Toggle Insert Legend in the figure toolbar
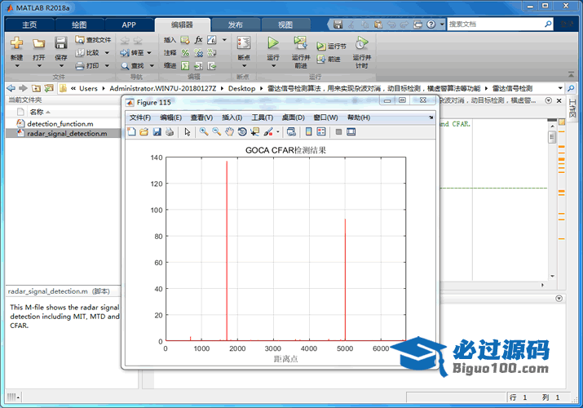Screen dimensions: 583x408 (x=321, y=131)
